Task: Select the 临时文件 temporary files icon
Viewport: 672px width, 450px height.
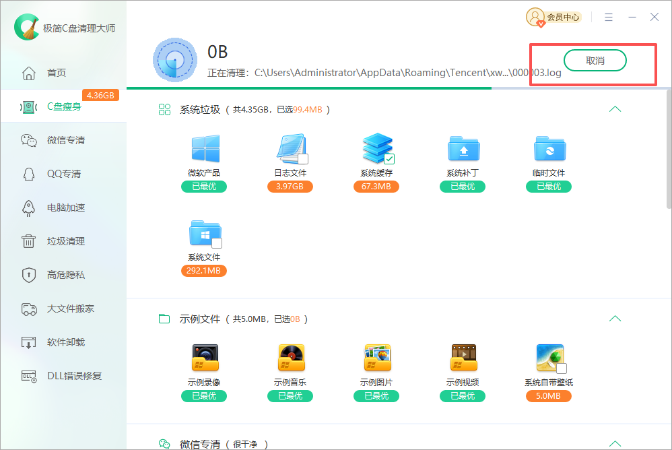Action: point(549,148)
